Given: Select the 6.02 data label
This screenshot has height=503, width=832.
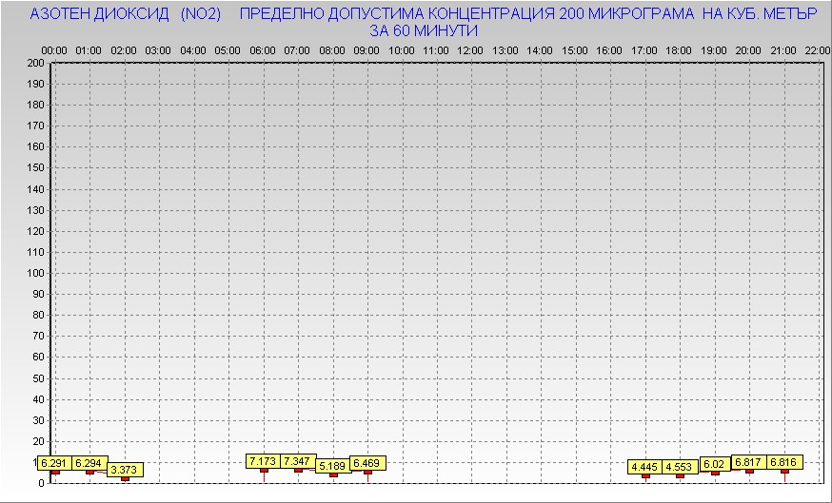Looking at the screenshot, I should (715, 464).
